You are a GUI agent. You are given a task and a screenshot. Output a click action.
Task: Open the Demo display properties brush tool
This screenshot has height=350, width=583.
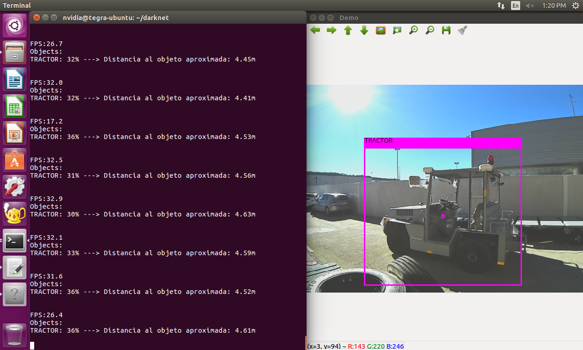coord(462,30)
